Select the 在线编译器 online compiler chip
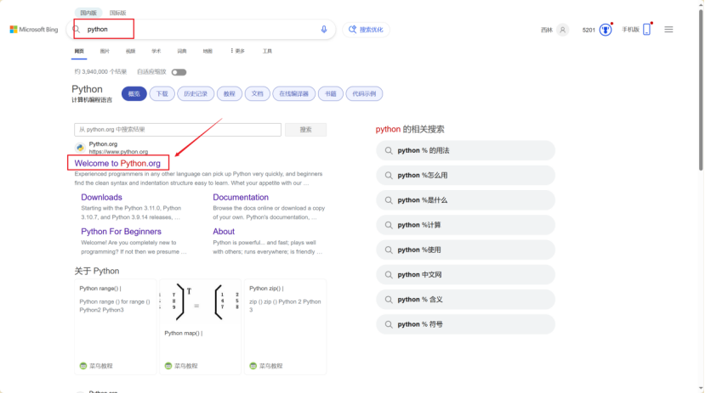This screenshot has height=393, width=705. pyautogui.click(x=294, y=93)
